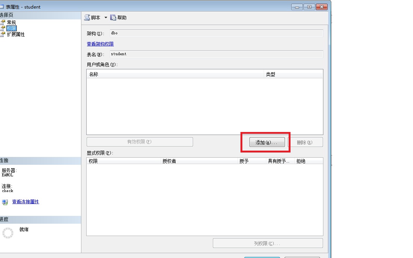Click the 架构 field containing dbo
This screenshot has height=258, width=413.
[x=216, y=33]
